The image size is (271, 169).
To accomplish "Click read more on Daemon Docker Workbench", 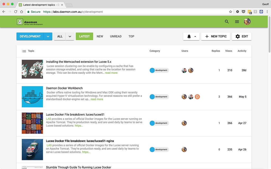I will [x=97, y=99].
